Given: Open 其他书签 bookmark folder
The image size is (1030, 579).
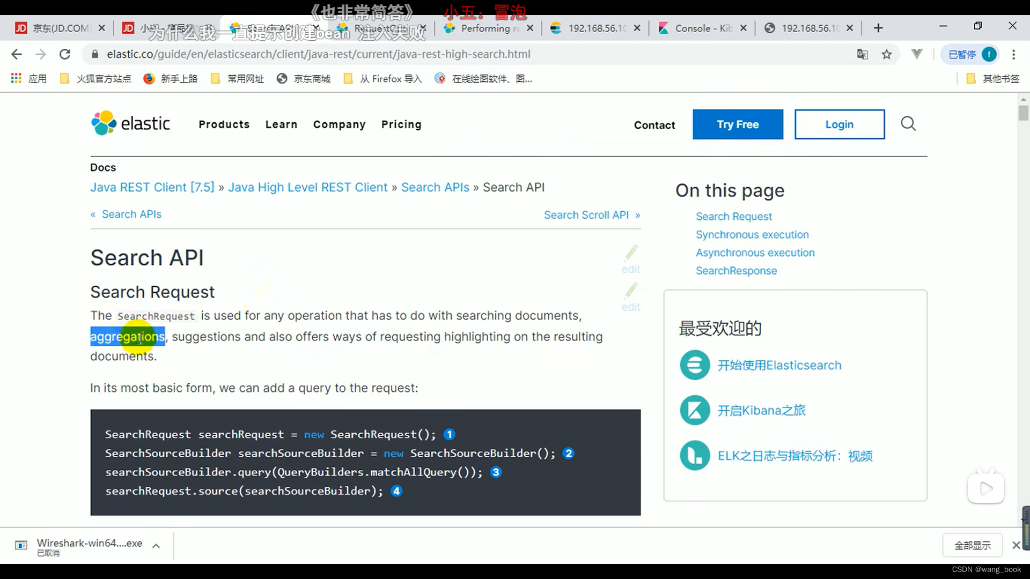Looking at the screenshot, I should 992,79.
